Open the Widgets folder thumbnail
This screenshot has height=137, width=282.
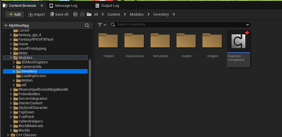[212, 41]
